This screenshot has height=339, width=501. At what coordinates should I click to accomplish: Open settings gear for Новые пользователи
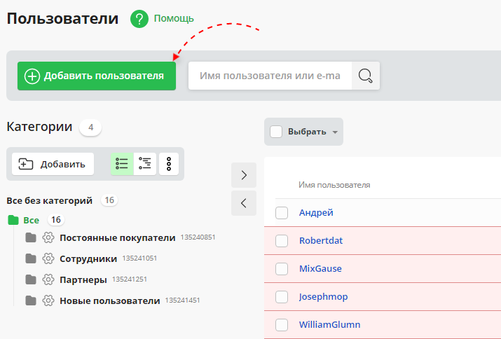click(x=48, y=300)
